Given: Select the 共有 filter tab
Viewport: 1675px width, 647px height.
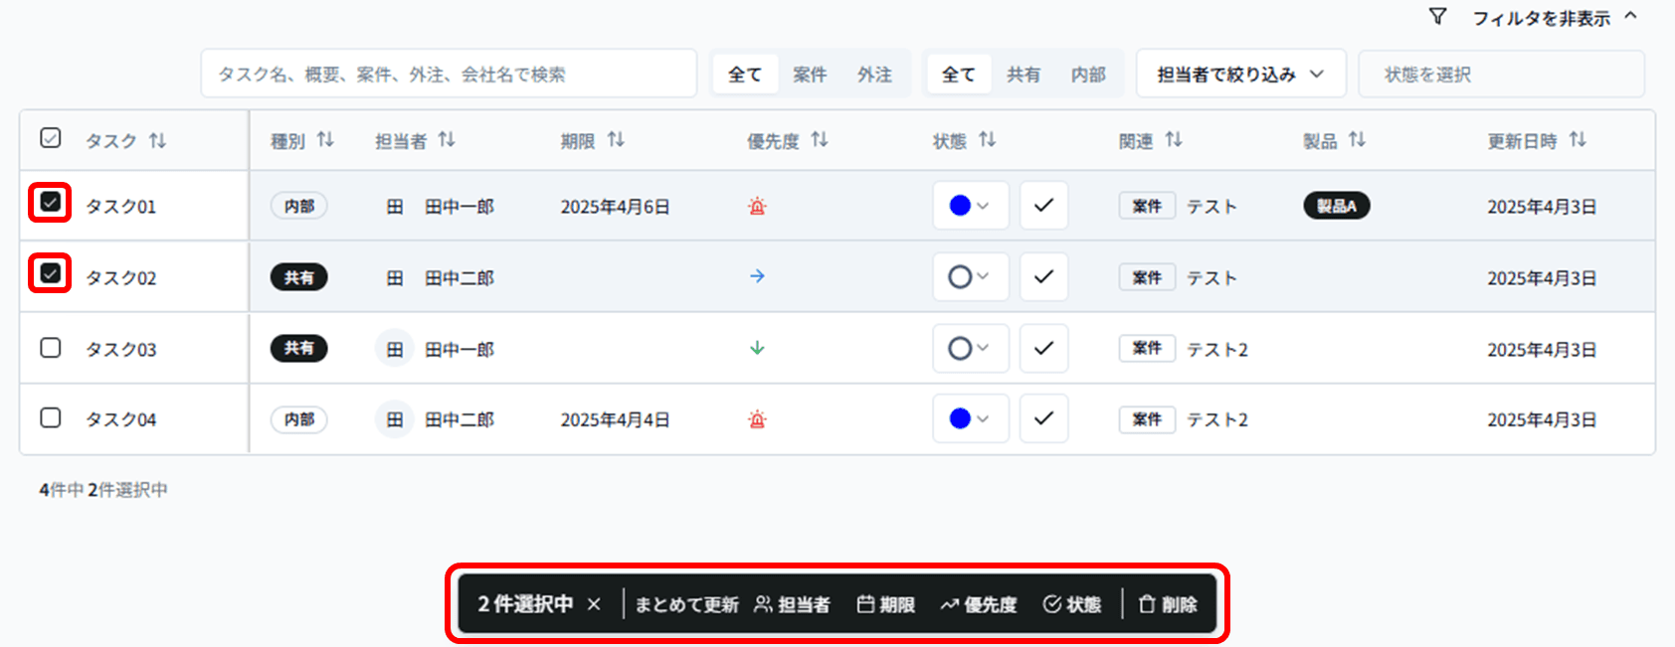Looking at the screenshot, I should pyautogui.click(x=1023, y=75).
